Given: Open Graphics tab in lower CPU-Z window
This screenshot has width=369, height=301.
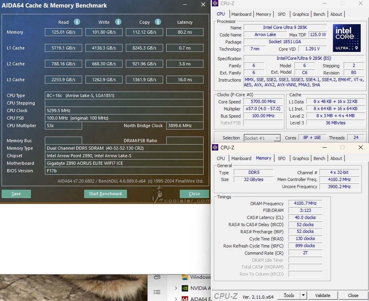Looking at the screenshot, I should [x=300, y=158].
